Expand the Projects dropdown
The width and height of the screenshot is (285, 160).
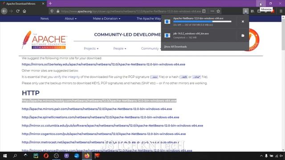91,48
